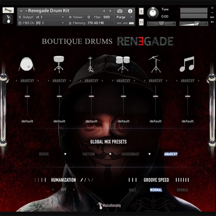Set groove speed to DOUBLE
The height and width of the screenshot is (216, 216).
click(x=183, y=190)
